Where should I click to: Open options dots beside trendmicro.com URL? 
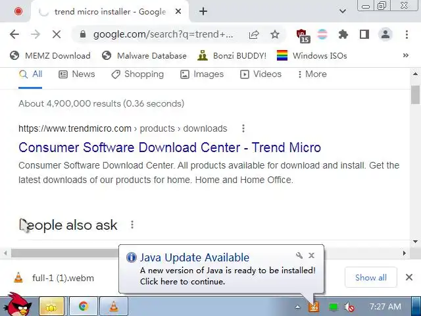(243, 128)
